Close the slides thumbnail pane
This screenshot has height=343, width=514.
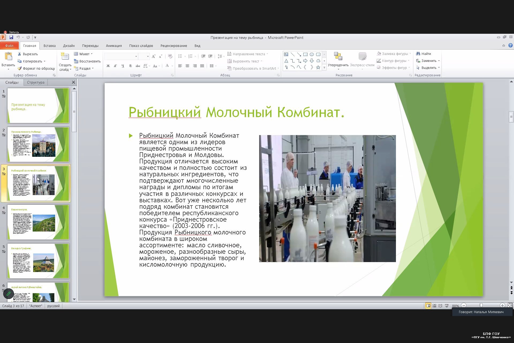point(74,82)
